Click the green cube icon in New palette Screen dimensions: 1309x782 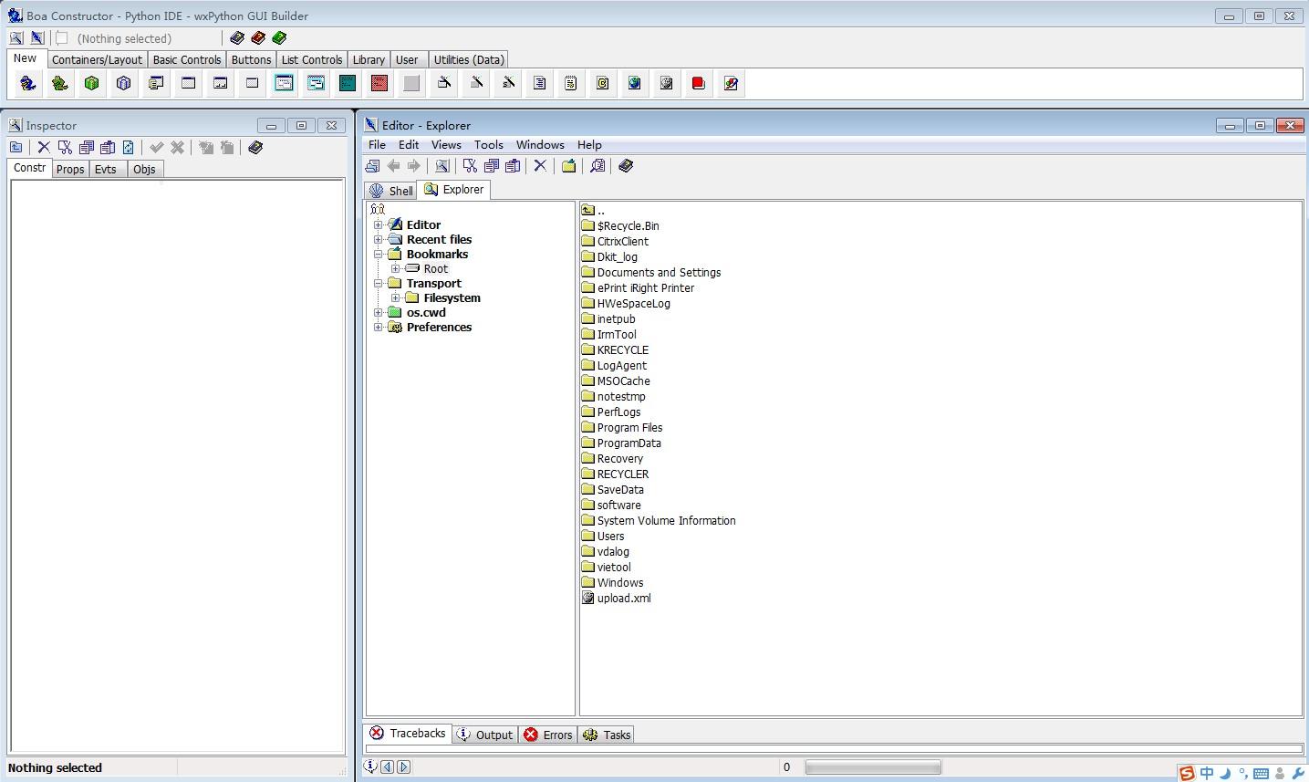click(x=91, y=84)
